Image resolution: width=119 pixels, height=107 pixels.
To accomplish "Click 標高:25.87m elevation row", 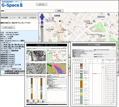I will (13, 41).
